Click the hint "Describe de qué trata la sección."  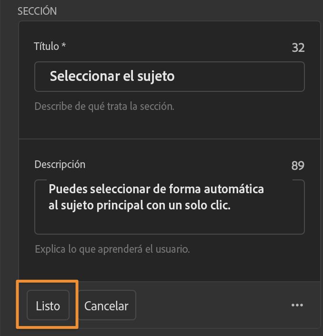[104, 106]
